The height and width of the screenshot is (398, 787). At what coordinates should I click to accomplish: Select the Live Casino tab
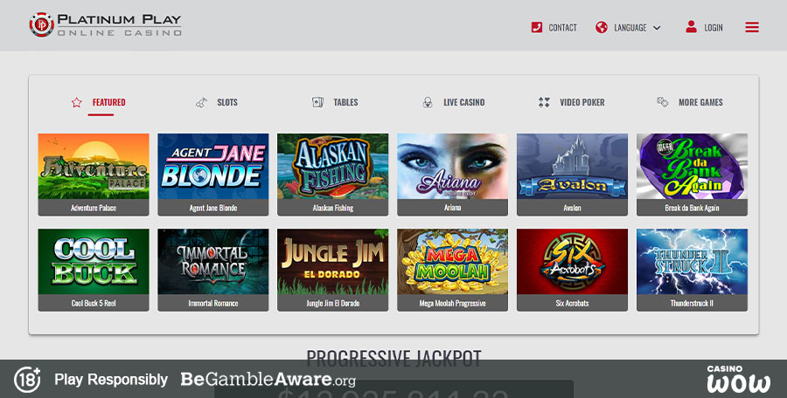click(463, 102)
